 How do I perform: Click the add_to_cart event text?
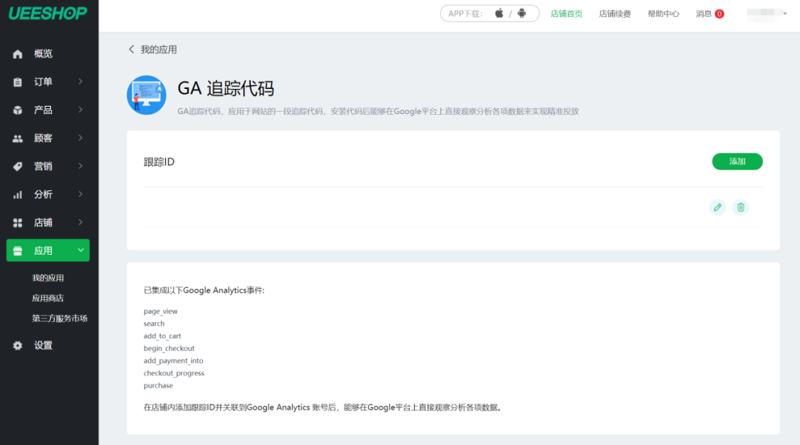162,336
